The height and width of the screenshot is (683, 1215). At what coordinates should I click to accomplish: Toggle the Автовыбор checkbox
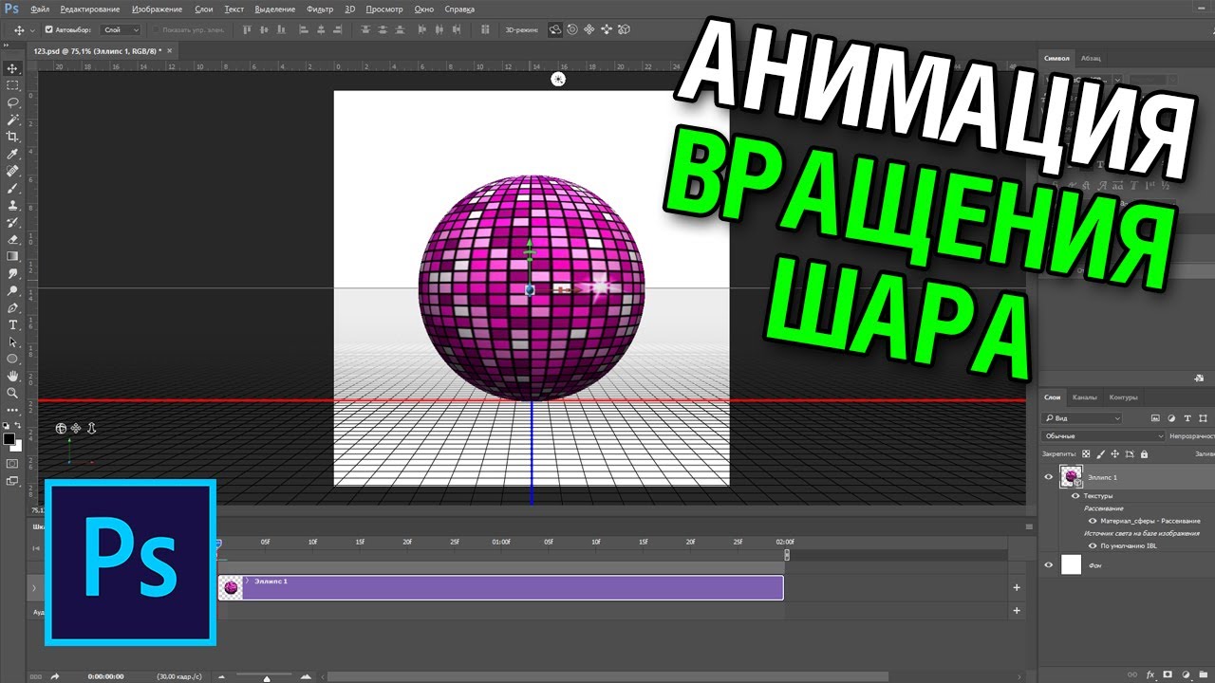tap(49, 29)
